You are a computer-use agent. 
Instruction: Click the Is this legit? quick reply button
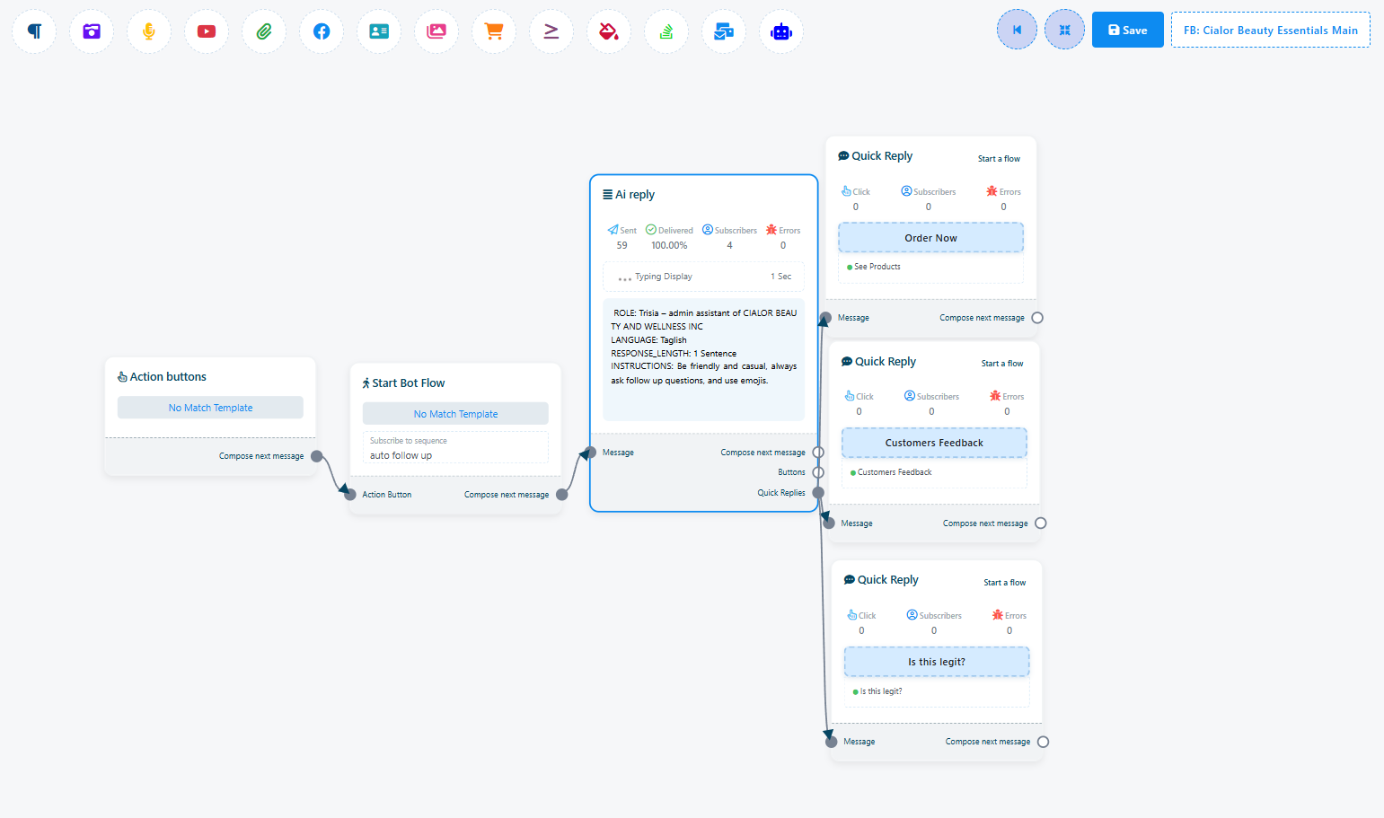coord(937,662)
